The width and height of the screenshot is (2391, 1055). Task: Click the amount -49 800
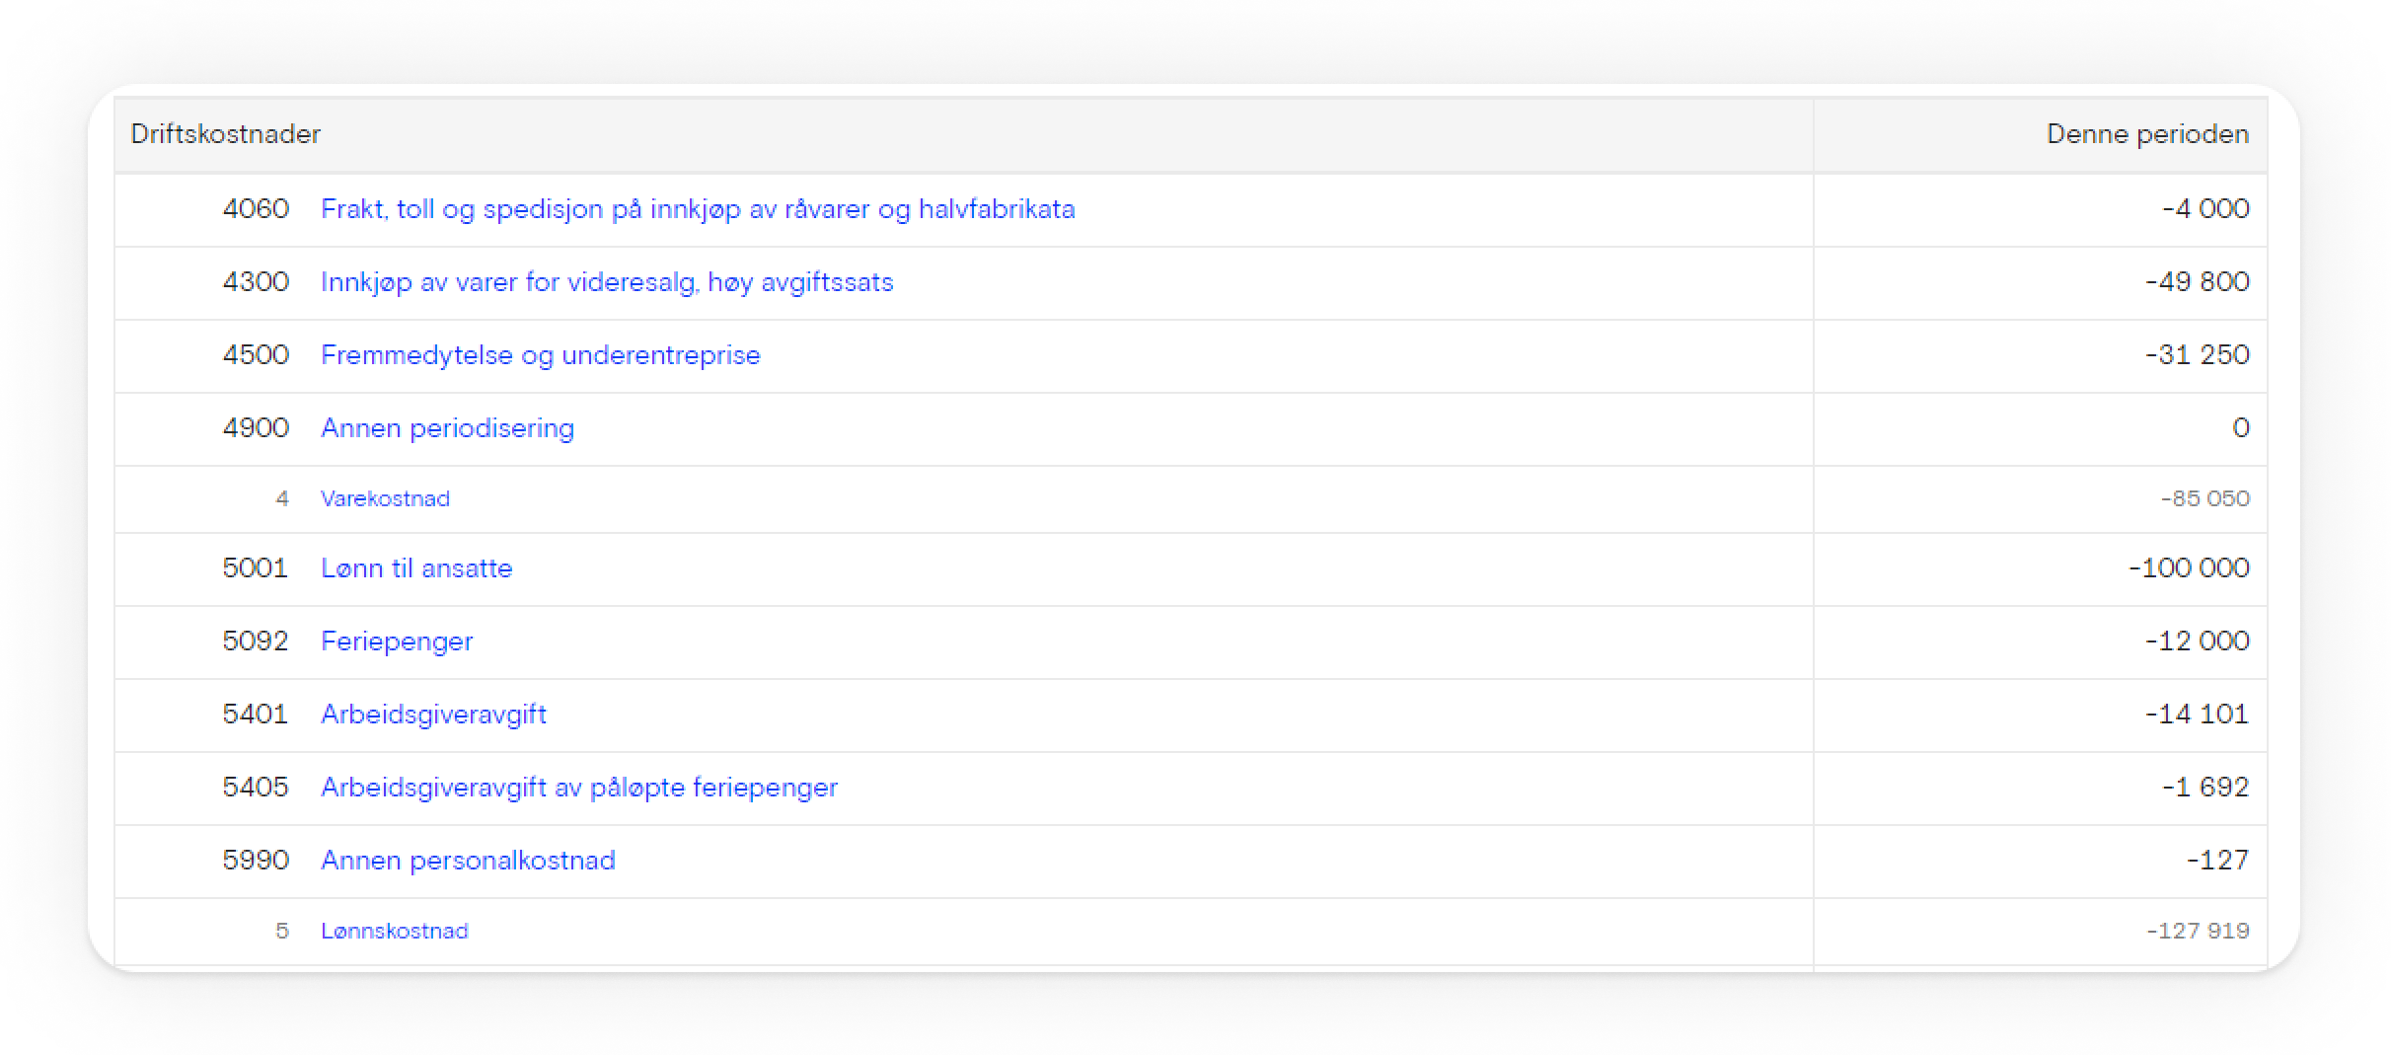pos(2198,282)
